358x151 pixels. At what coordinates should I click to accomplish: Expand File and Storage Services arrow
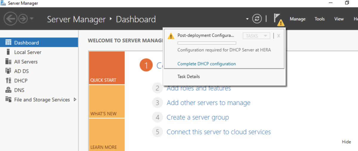tap(75, 99)
